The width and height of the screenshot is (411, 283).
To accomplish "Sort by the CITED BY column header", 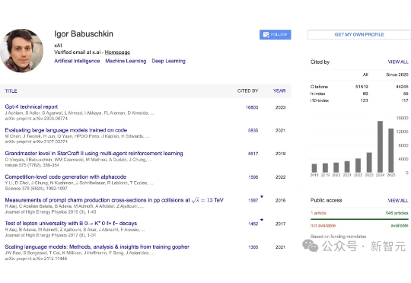I will (247, 91).
